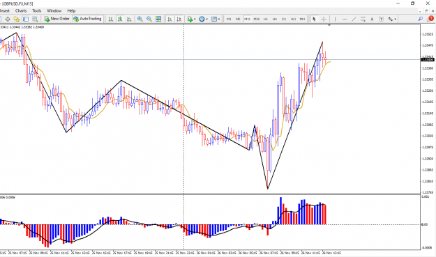Minimize the inner chart window
Screen dimensions: 436x257
click(x=420, y=11)
